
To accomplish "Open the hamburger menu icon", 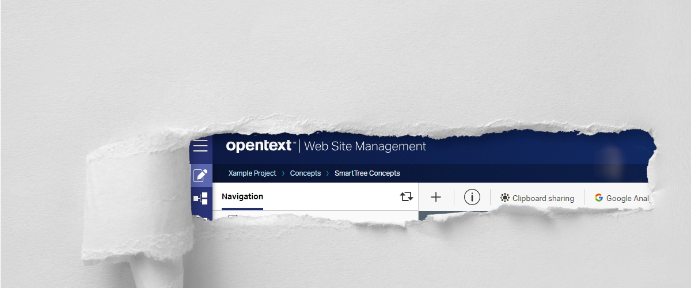I will pyautogui.click(x=200, y=146).
